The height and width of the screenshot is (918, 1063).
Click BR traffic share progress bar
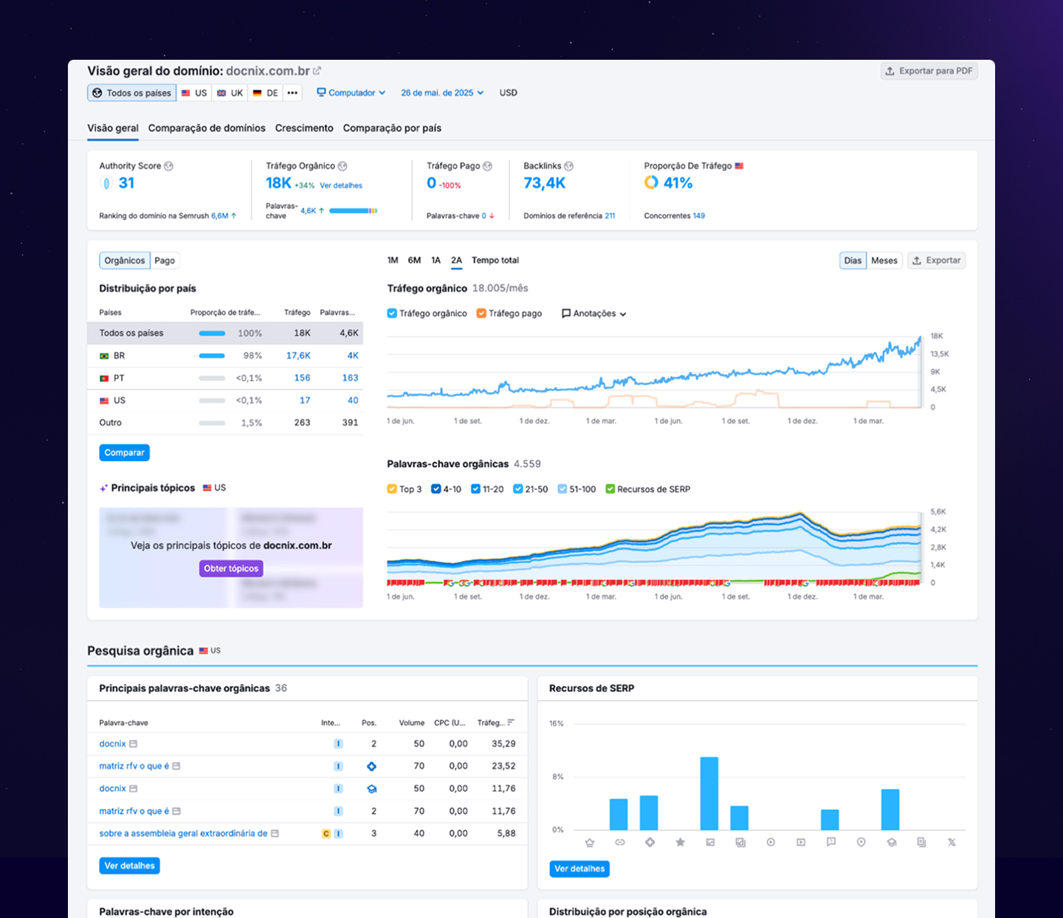(212, 356)
